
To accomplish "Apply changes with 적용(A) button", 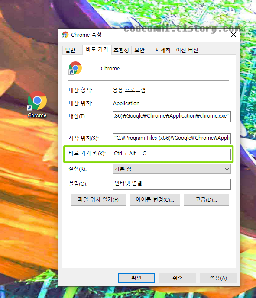I will click(x=218, y=278).
